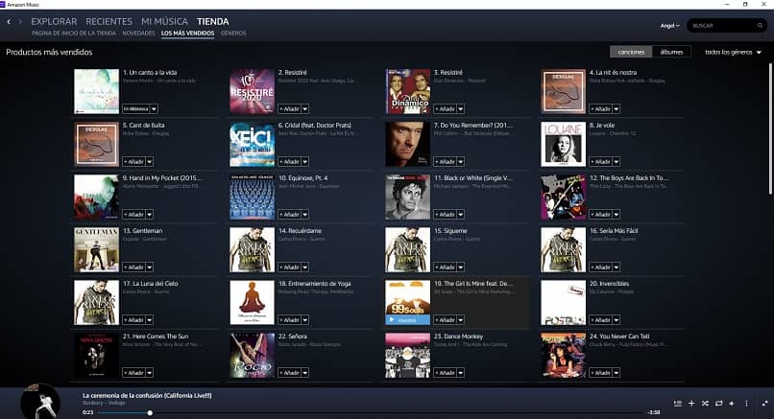Expand player to full screen
This screenshot has height=419, width=774.
764,404
